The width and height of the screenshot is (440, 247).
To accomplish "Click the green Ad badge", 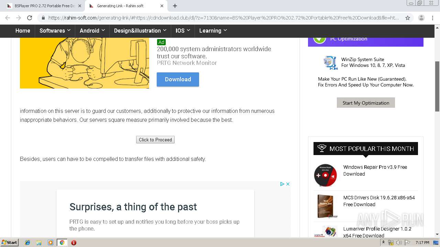I will coord(161,42).
